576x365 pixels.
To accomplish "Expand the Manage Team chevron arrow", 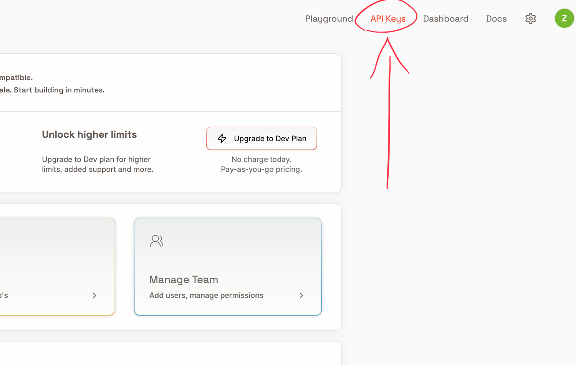I will tap(301, 296).
